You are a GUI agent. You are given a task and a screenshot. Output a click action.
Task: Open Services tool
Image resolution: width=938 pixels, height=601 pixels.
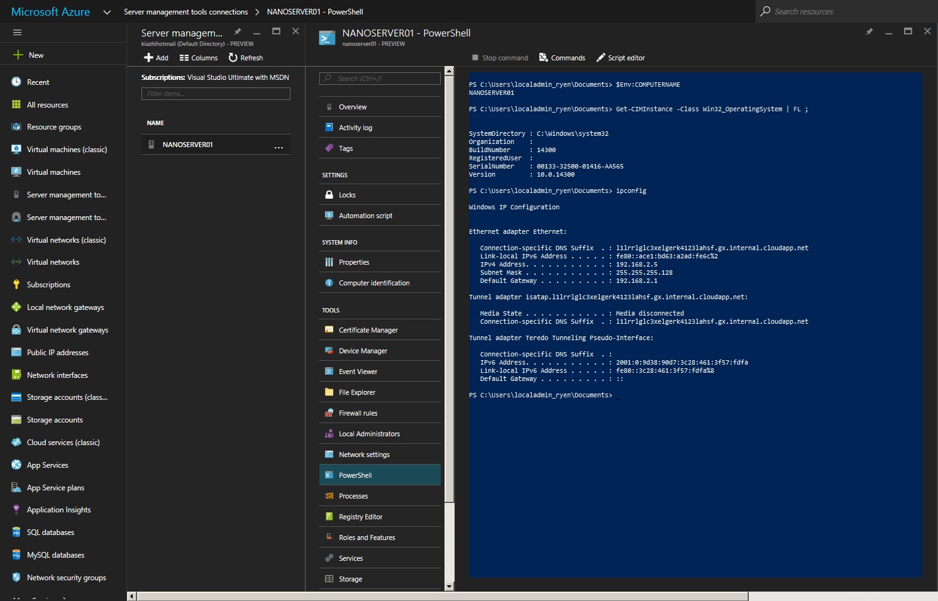point(380,558)
